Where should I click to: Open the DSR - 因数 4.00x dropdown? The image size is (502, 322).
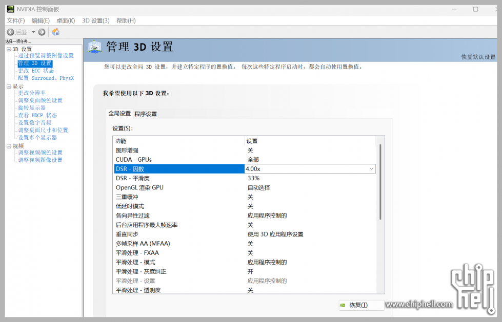371,169
